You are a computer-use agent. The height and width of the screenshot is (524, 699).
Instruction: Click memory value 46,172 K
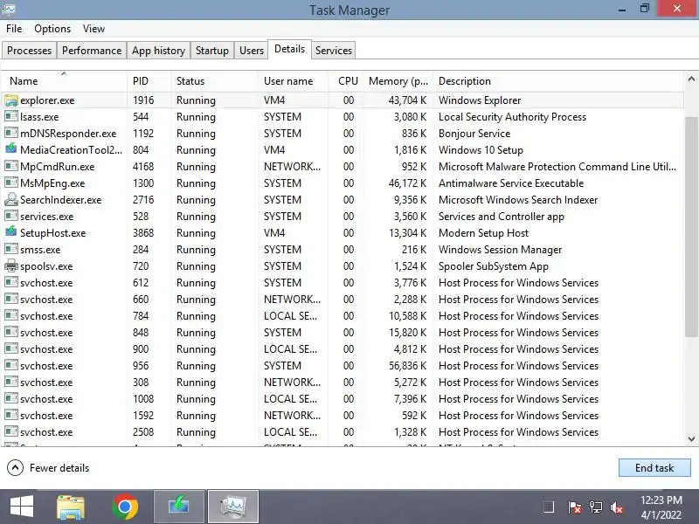point(407,183)
